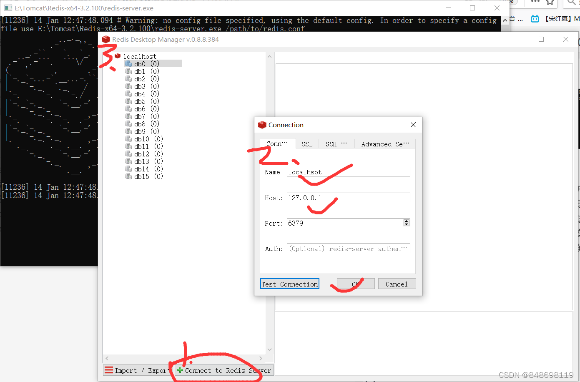Viewport: 580px width, 382px height.
Task: Click the db9 database icon
Action: point(128,131)
